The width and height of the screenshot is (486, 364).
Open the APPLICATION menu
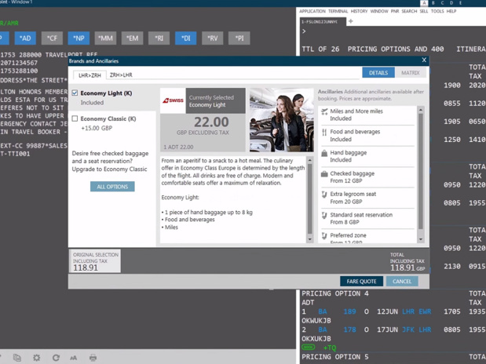pos(312,12)
